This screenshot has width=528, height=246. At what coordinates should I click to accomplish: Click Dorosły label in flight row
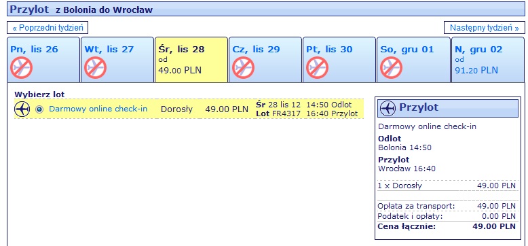point(176,109)
